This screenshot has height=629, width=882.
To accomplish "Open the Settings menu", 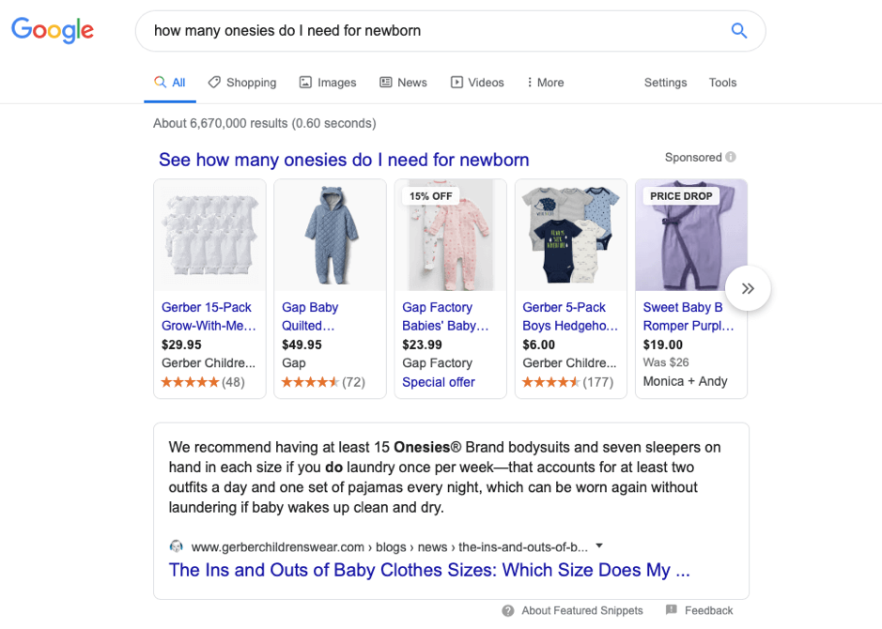I will point(665,83).
